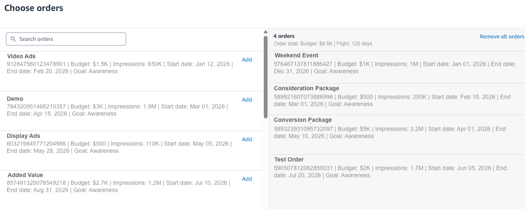Select the Test Order entry
Screen dimensions: 525x209
[x=289, y=160]
